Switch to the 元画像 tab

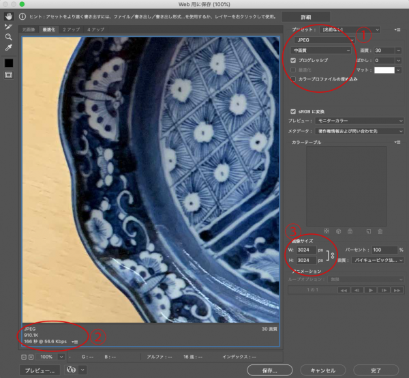29,30
